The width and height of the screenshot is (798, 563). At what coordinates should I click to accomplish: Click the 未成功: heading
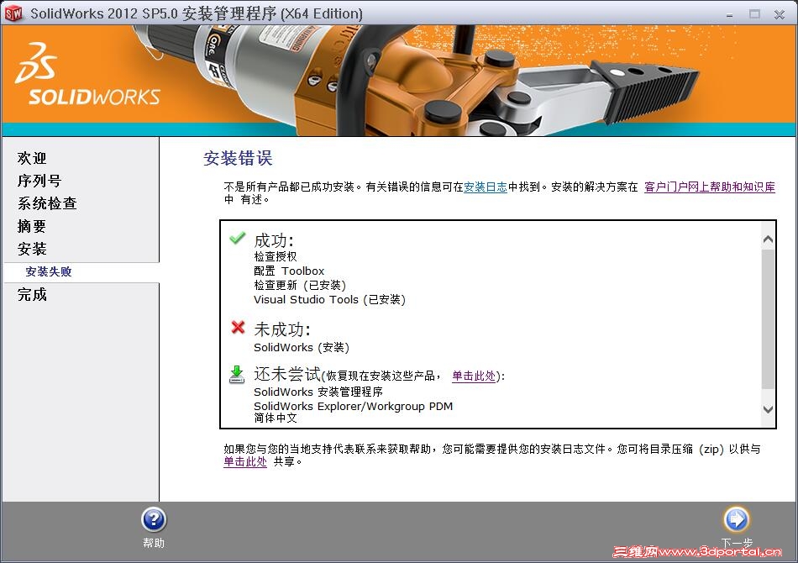(x=282, y=329)
